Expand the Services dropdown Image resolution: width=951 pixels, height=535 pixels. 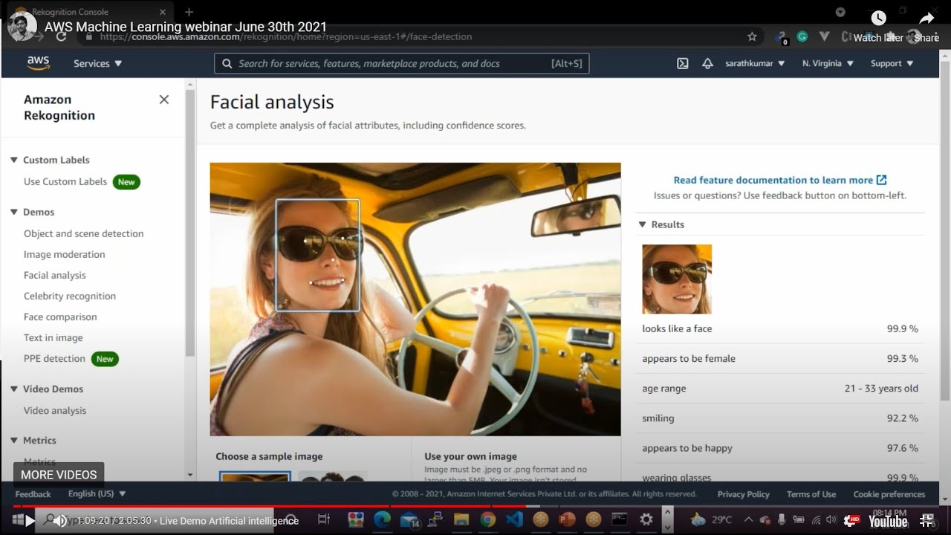(98, 64)
